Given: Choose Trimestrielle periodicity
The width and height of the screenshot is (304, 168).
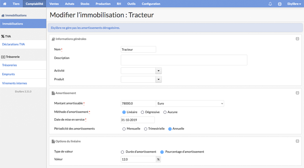Looking at the screenshot, I should pyautogui.click(x=145, y=129).
